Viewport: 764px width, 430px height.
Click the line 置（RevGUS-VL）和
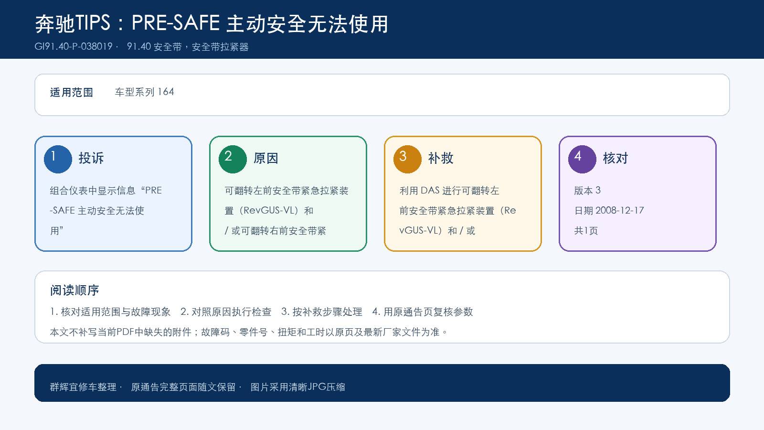tap(269, 211)
